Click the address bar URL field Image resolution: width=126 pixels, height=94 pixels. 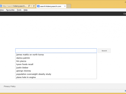[14, 6]
